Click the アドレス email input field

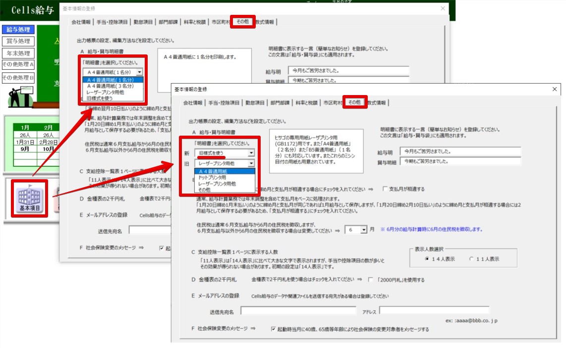434,310
